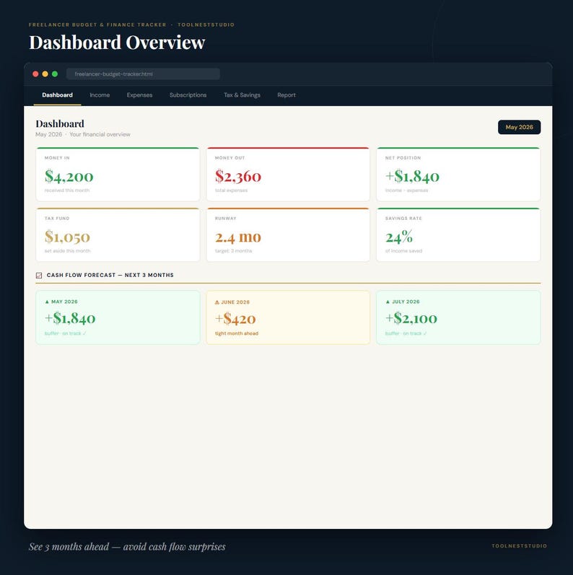Click the 'of income saved' caption
Image resolution: width=573 pixels, height=575 pixels.
(x=403, y=251)
